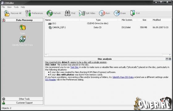Click the Open folder icon in sidebar

[x=23, y=27]
